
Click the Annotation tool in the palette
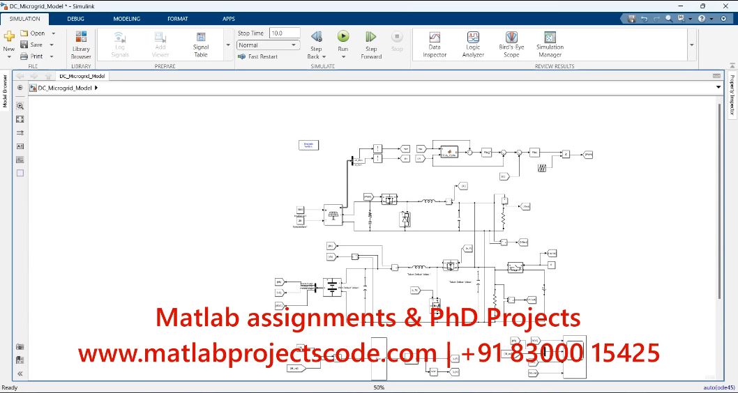[x=20, y=146]
